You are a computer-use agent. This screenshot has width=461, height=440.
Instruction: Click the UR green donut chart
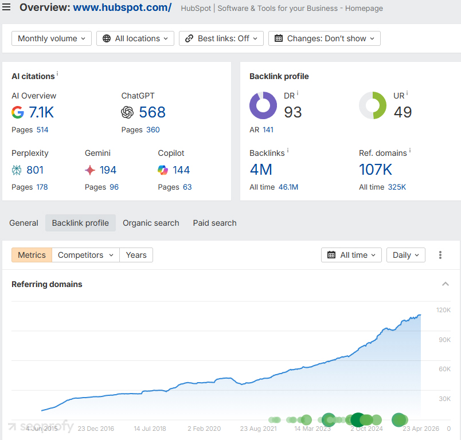click(x=373, y=105)
